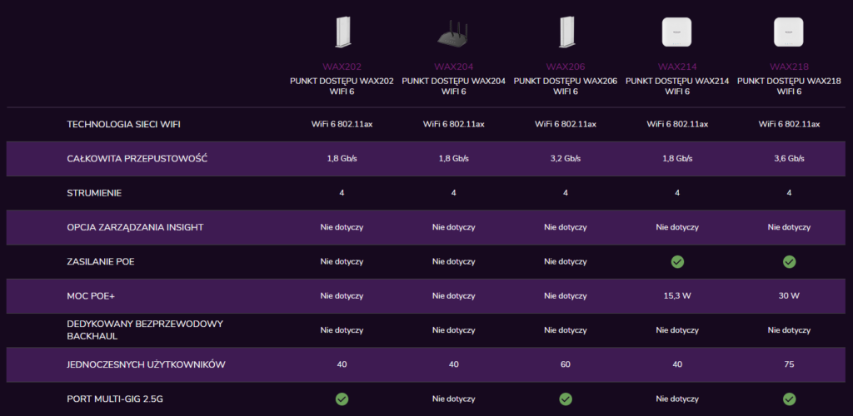
Task: Click the Multi-Gig 2.5G checkmark for WAX206
Action: pos(565,399)
